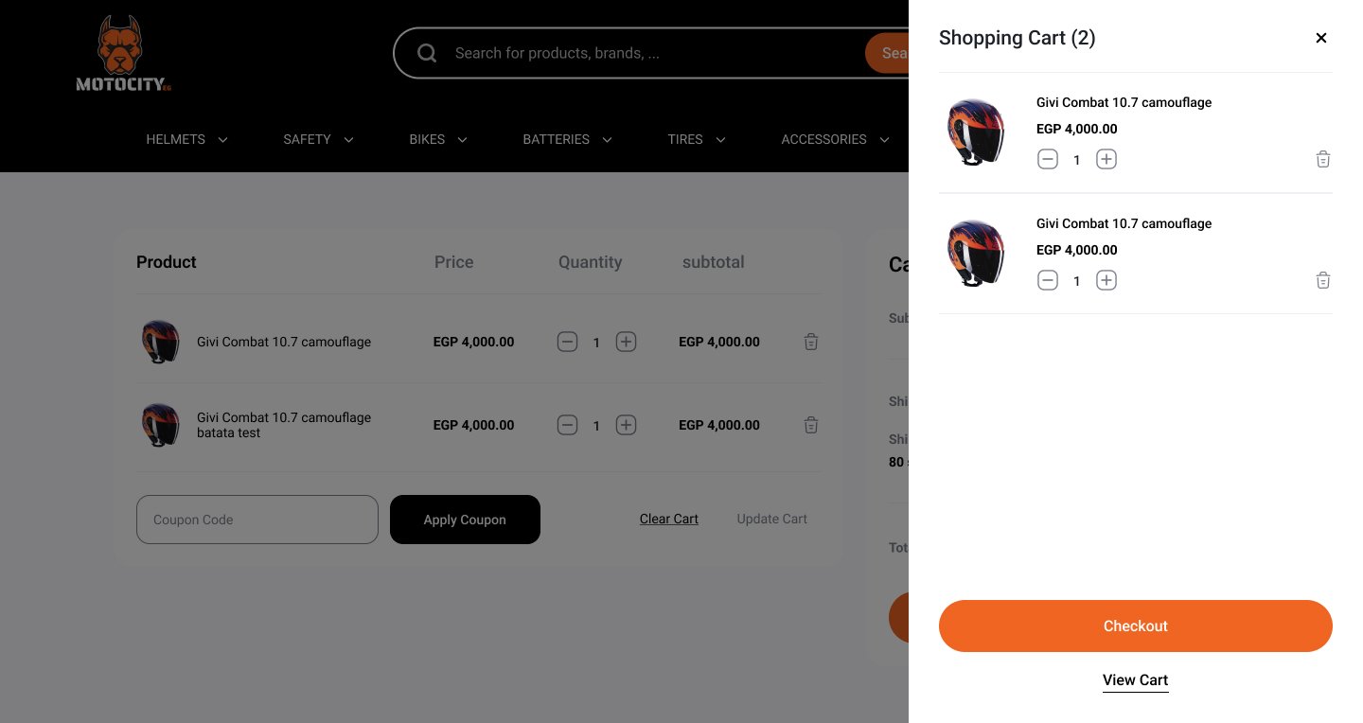Decrease quantity of second side cart item
This screenshot has width=1363, height=723.
(x=1048, y=280)
